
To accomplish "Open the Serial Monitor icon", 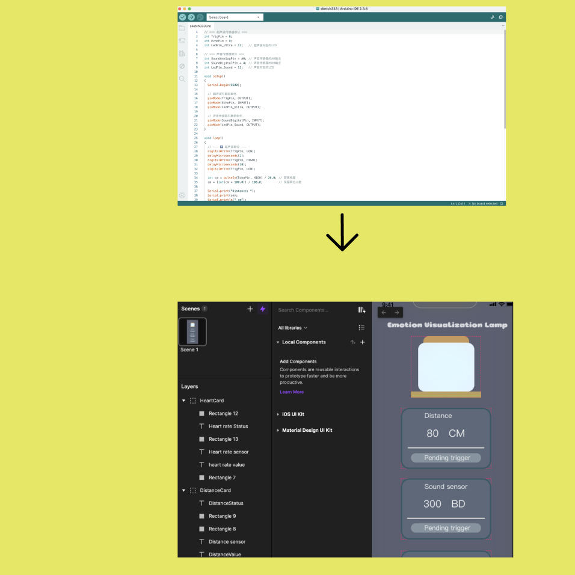I will tap(500, 17).
